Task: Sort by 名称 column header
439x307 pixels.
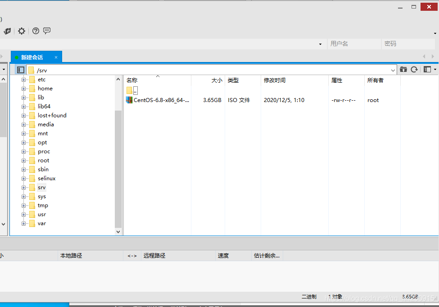Action: pyautogui.click(x=158, y=80)
